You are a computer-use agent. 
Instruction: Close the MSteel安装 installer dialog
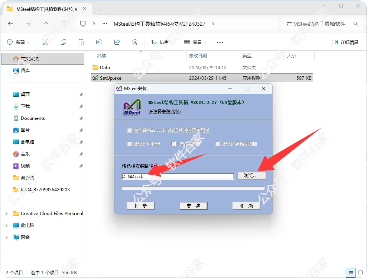pyautogui.click(x=263, y=89)
